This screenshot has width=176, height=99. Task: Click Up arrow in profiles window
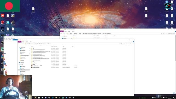(24, 44)
